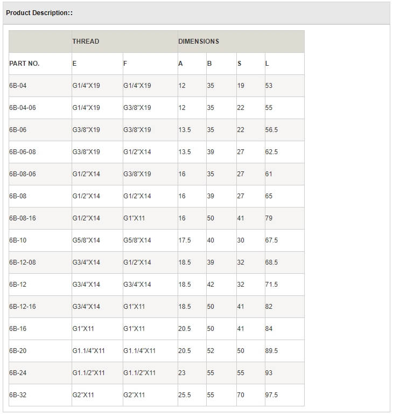Click the S value 70
The height and width of the screenshot is (415, 393).
click(241, 395)
